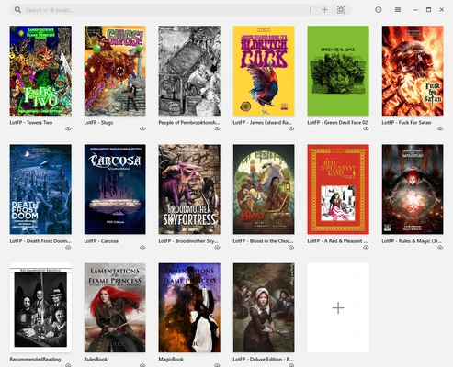Click the 'MagicBook' title text
453x367 pixels.
coord(171,360)
